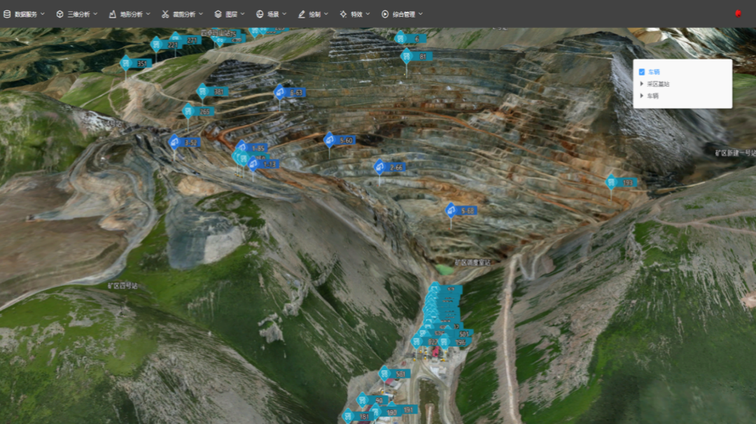This screenshot has width=756, height=424.
Task: Open the 三维分析 menu
Action: [x=76, y=14]
